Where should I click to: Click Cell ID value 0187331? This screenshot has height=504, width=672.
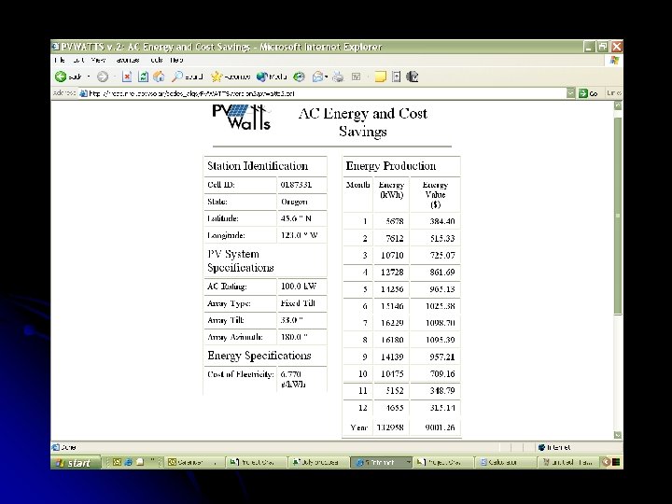[296, 185]
